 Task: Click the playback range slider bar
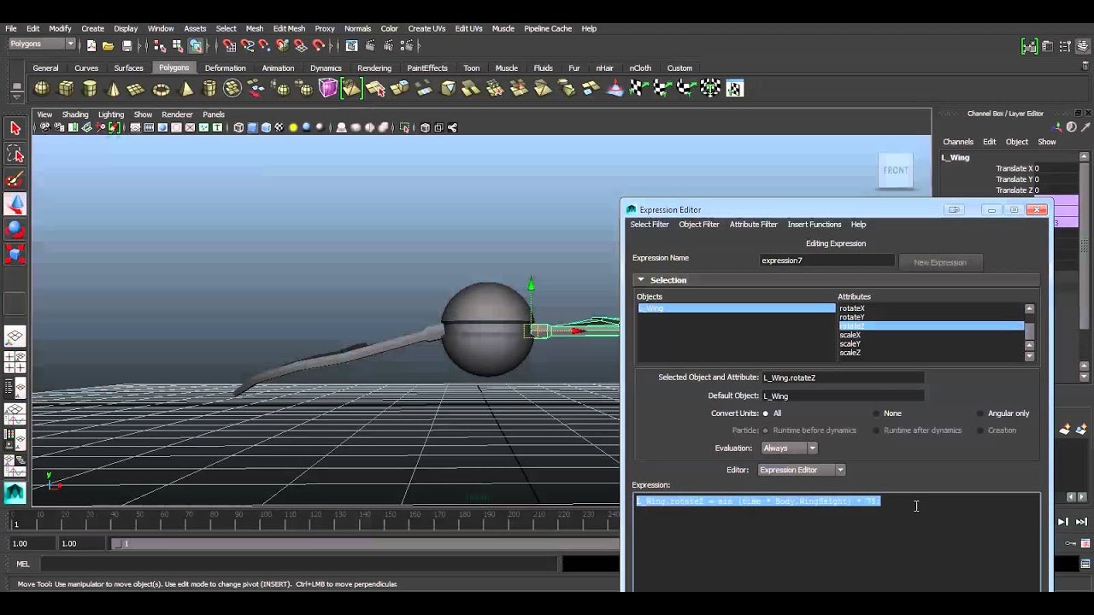point(368,543)
